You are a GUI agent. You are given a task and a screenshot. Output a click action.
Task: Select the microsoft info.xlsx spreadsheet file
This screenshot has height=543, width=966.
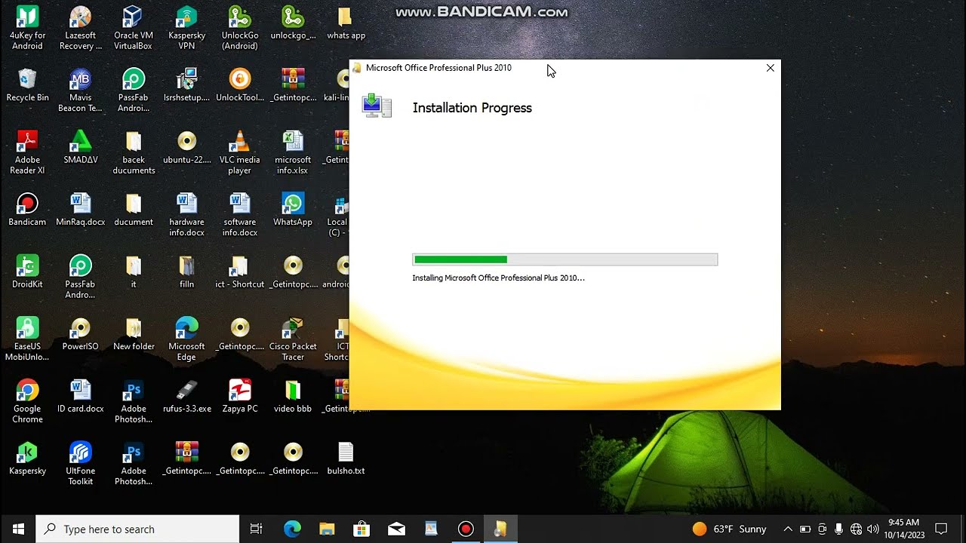pos(293,152)
